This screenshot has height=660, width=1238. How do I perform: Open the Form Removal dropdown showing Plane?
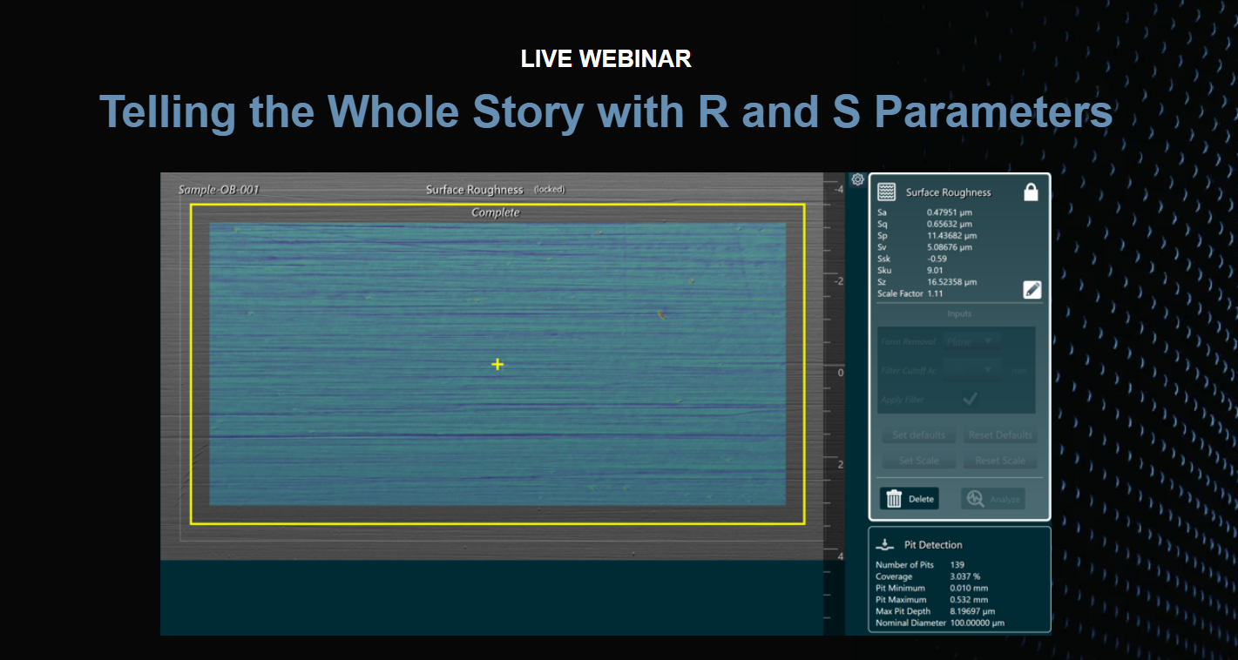pyautogui.click(x=970, y=341)
